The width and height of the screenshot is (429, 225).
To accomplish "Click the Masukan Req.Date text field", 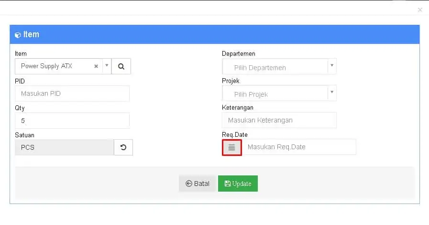I will tap(299, 147).
